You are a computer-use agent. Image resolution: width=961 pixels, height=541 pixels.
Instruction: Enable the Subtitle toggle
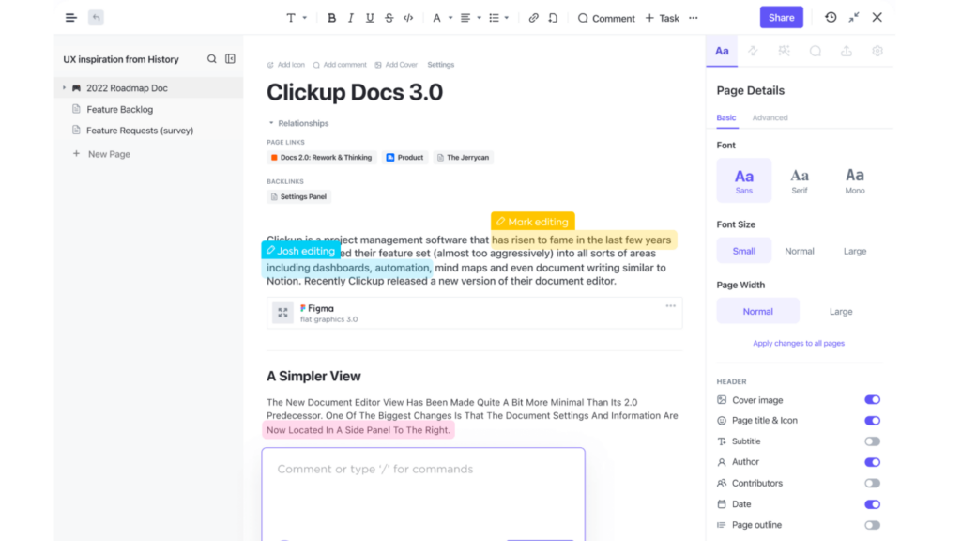click(x=872, y=441)
